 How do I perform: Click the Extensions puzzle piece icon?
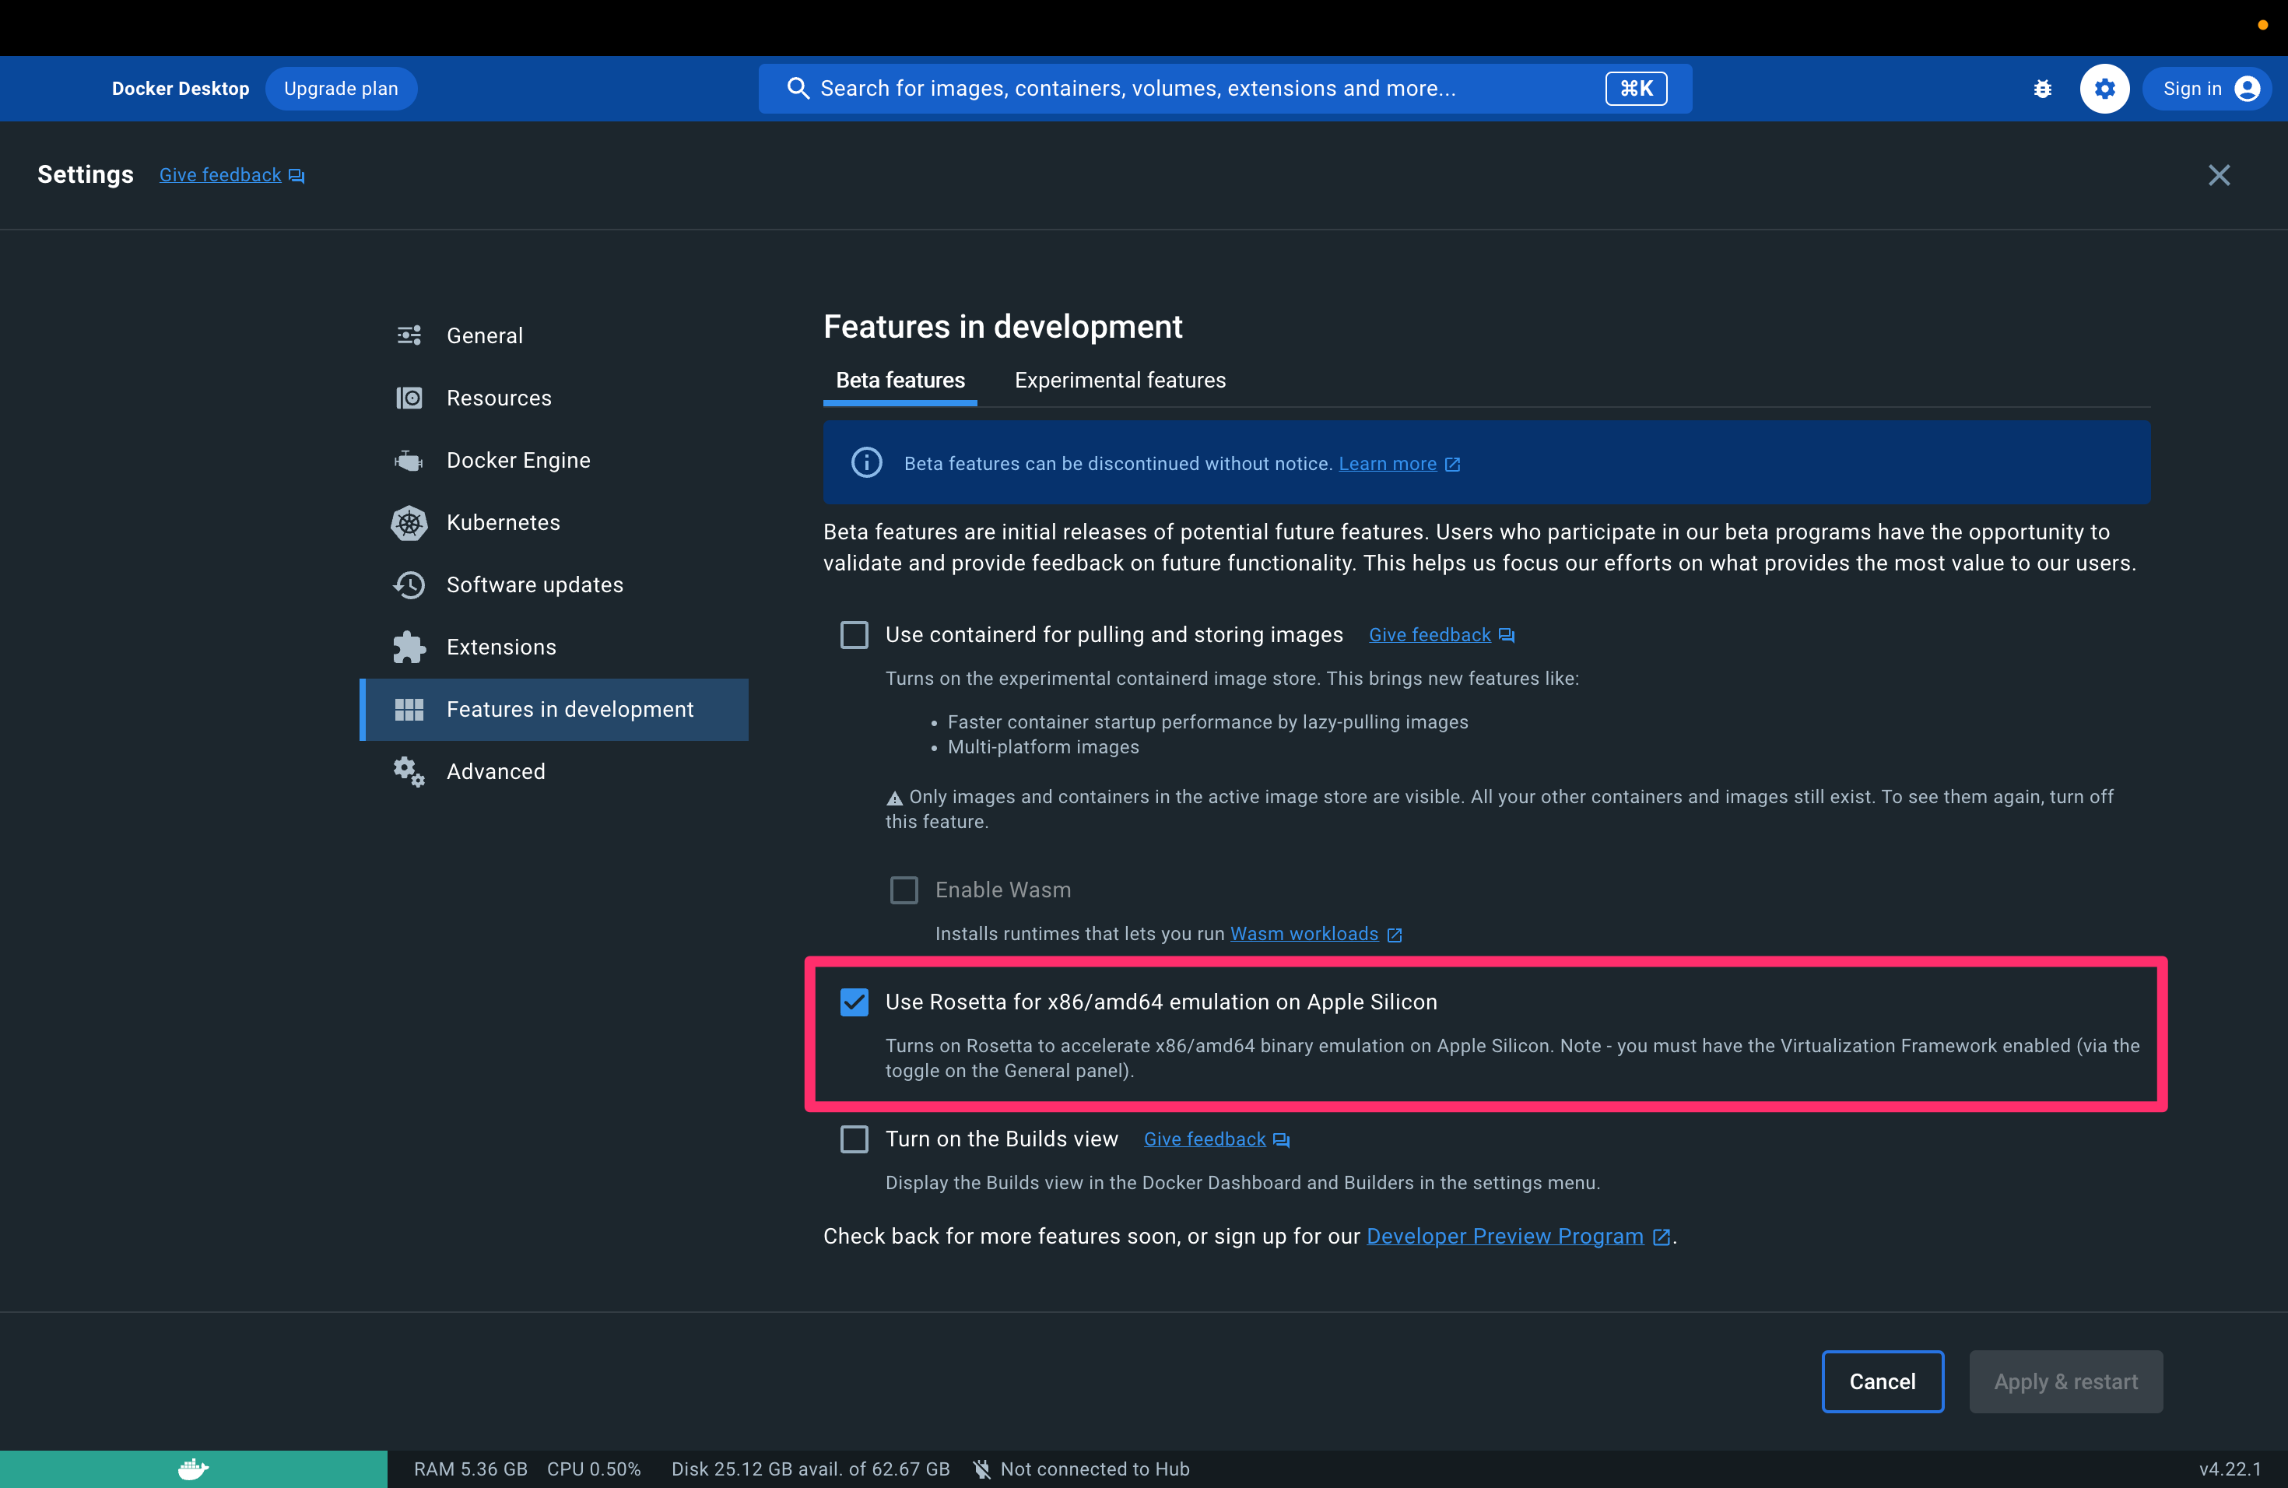409,647
